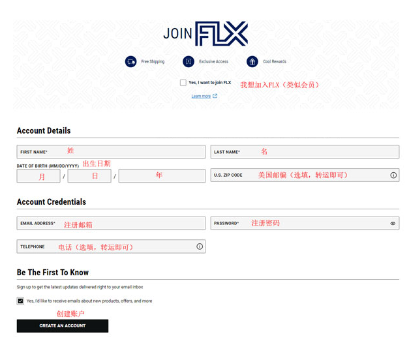This screenshot has height=345, width=409.
Task: Click 'Yes, I'd like to receive emails' label
Action: 89,301
